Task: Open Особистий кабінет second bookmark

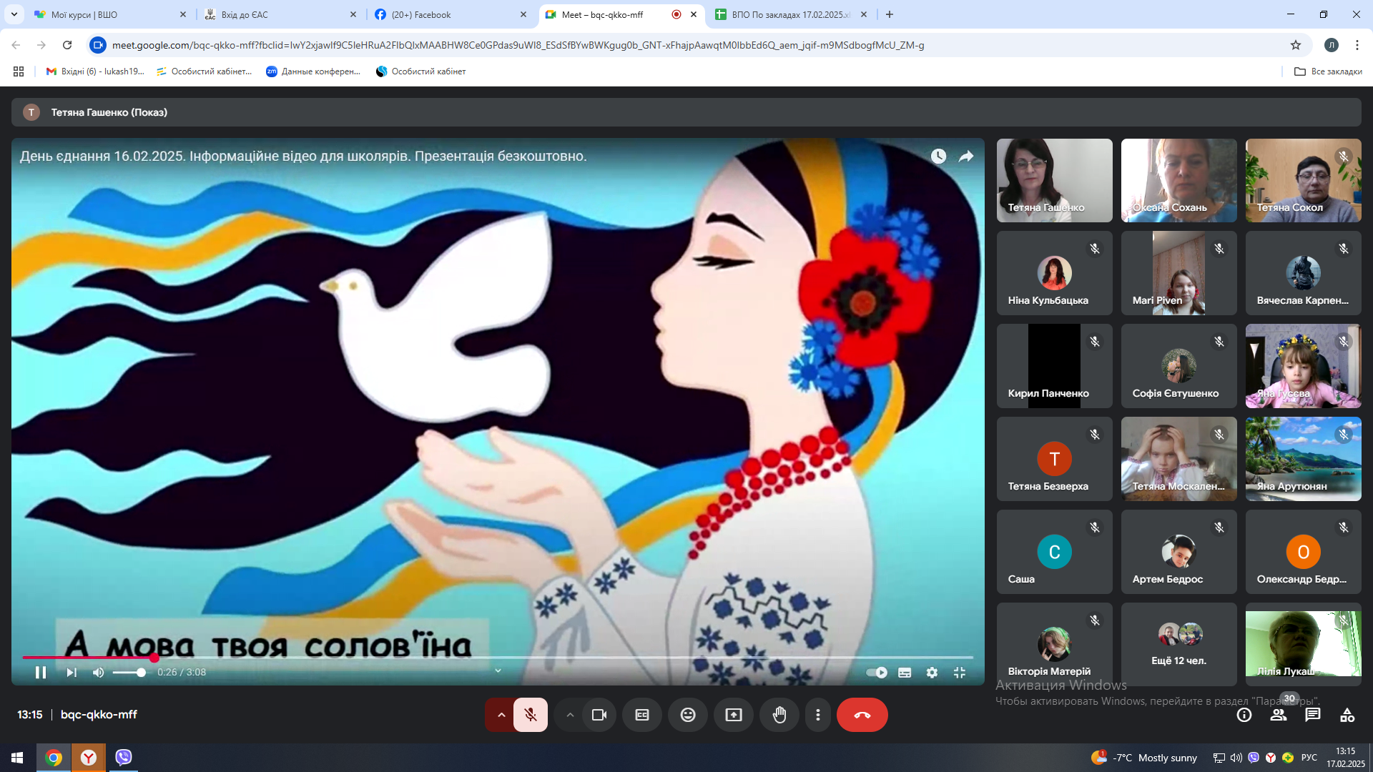Action: point(421,71)
